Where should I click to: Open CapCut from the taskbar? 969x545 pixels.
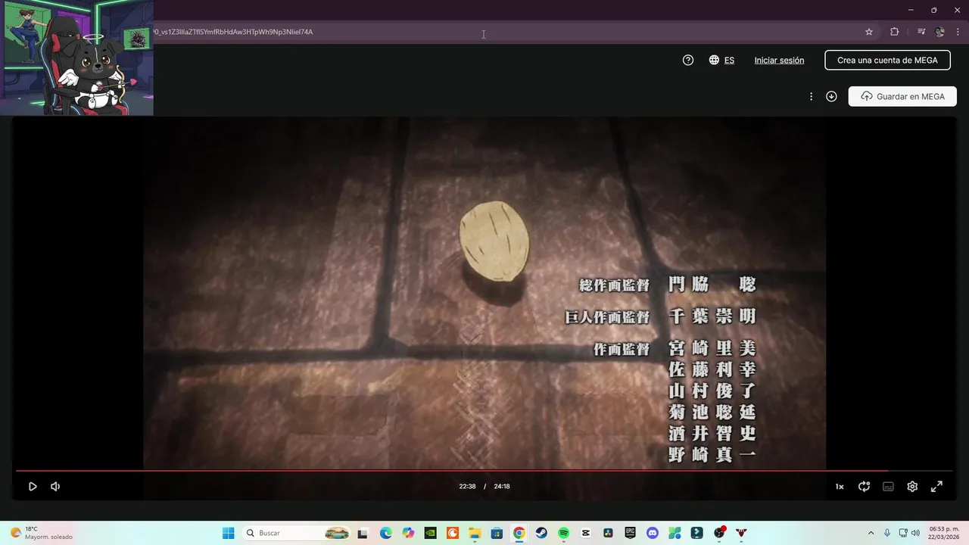[586, 533]
